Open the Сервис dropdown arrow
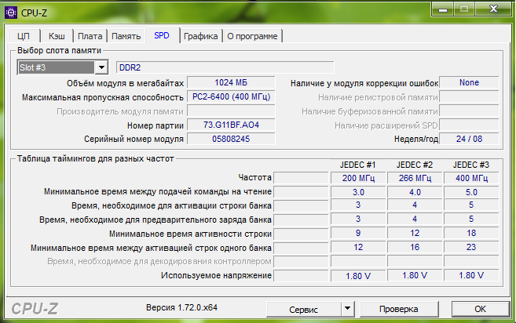The width and height of the screenshot is (516, 323). 347,309
